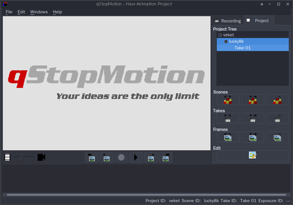
Task: Switch to the Project tab
Action: [x=259, y=21]
